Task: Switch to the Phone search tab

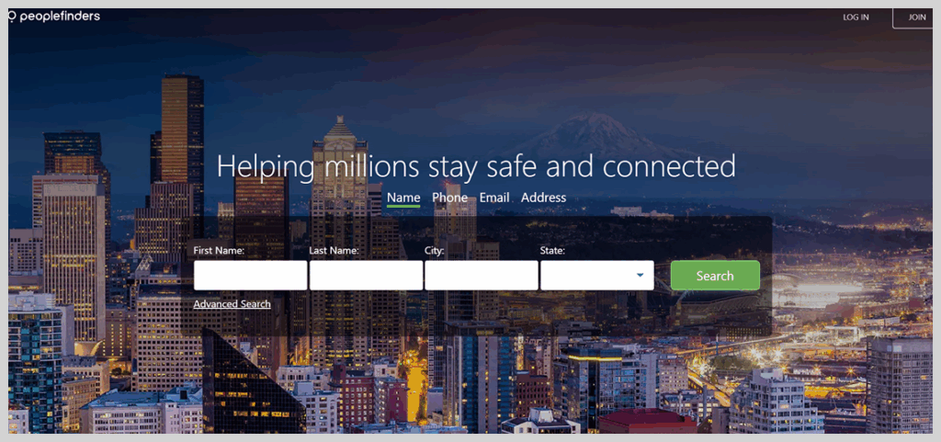Action: [x=449, y=198]
